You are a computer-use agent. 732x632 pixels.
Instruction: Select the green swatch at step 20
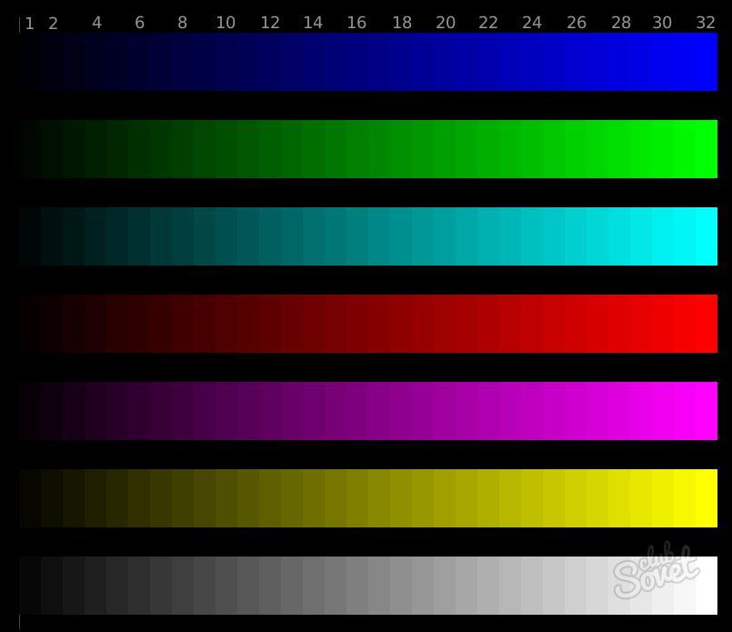[445, 149]
